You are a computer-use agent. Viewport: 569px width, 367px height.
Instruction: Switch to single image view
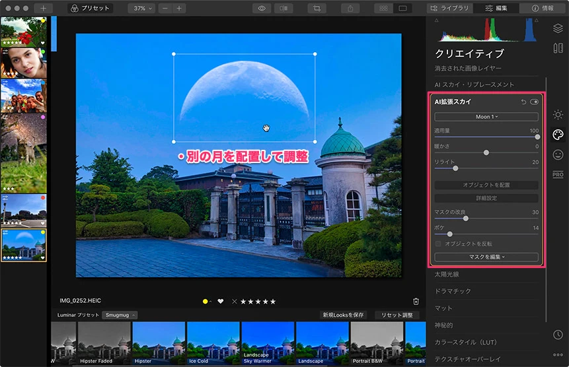pyautogui.click(x=403, y=8)
